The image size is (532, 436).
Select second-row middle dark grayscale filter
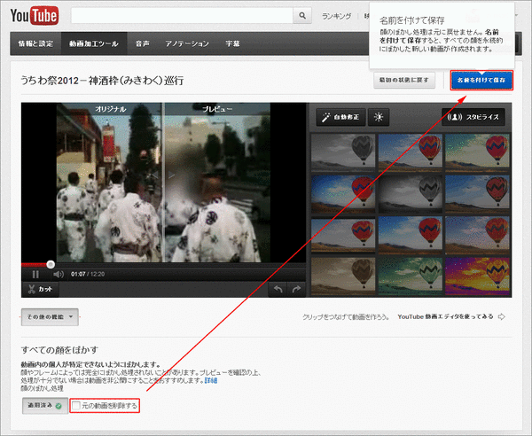point(411,194)
